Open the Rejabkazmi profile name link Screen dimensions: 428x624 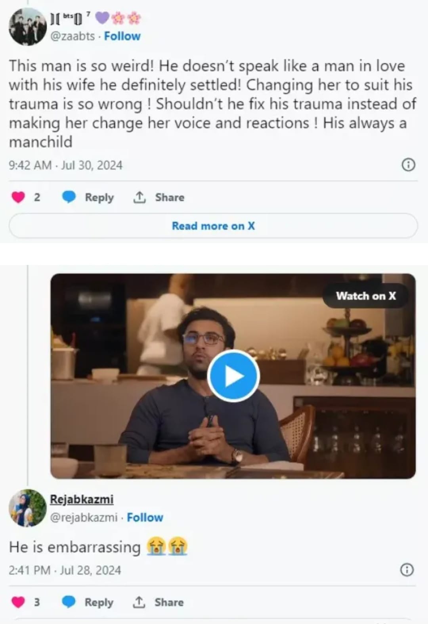point(82,499)
